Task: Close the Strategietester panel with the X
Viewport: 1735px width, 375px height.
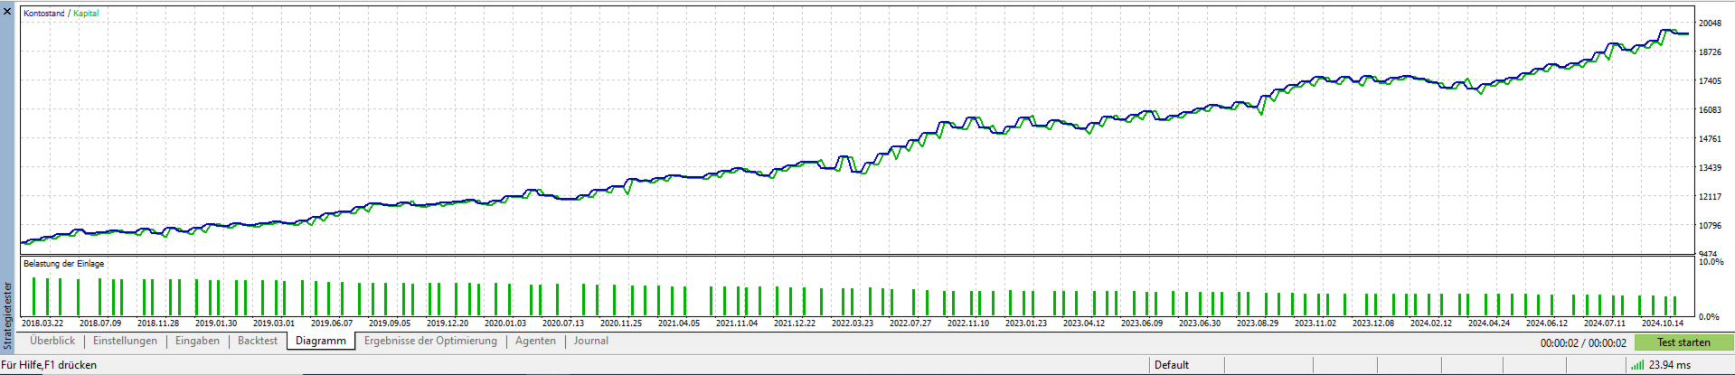Action: pyautogui.click(x=7, y=12)
